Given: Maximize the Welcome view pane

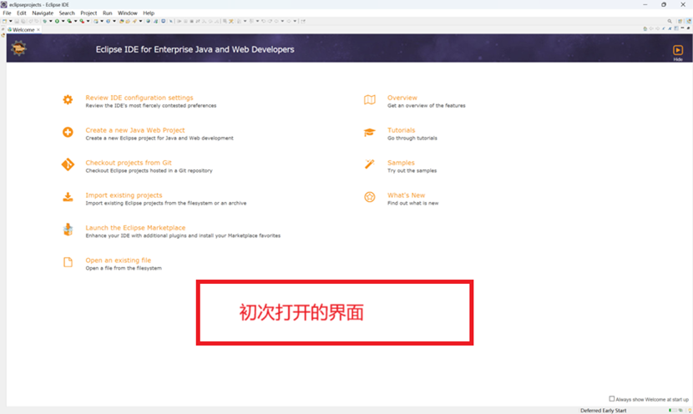Looking at the screenshot, I should pyautogui.click(x=688, y=28).
